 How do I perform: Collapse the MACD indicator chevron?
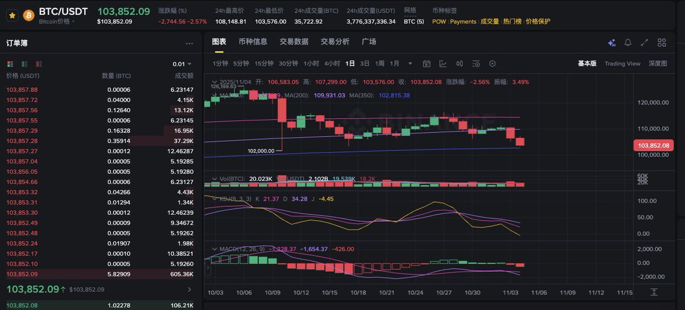coord(215,249)
